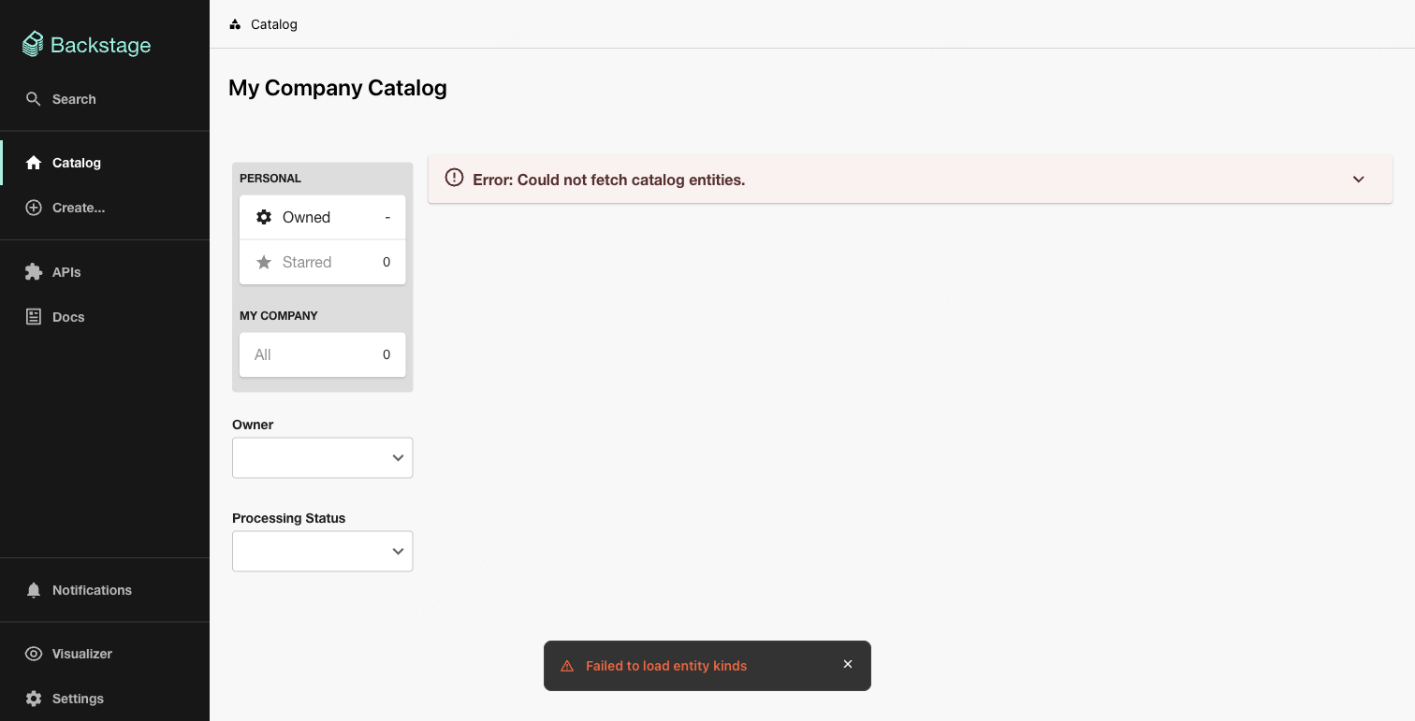Dismiss the Failed to load entity kinds toast

[x=848, y=664]
